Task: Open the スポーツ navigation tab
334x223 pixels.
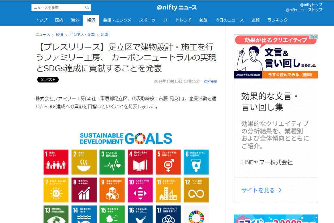Action: coord(147,20)
